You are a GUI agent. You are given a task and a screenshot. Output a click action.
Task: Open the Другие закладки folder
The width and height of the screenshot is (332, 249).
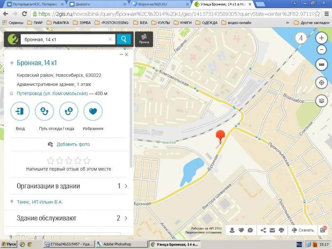(x=312, y=23)
